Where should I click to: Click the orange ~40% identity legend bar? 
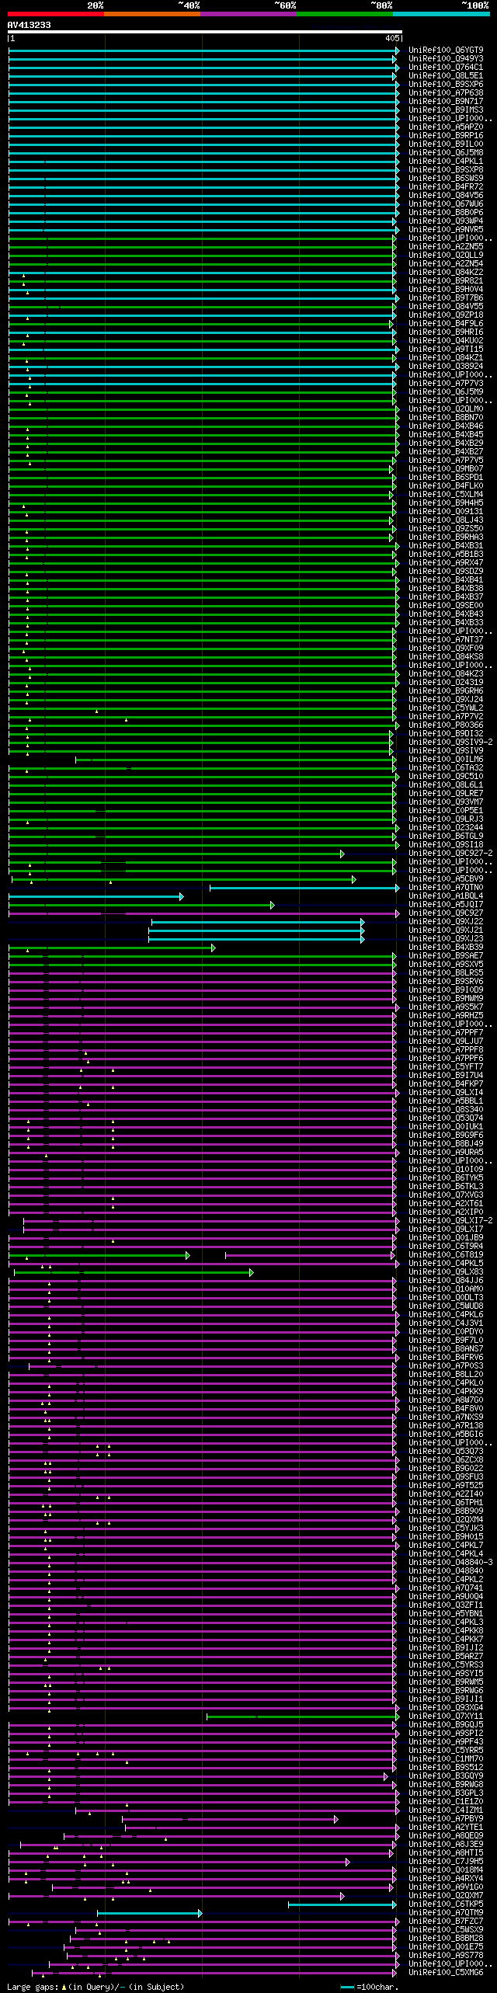coord(152,14)
